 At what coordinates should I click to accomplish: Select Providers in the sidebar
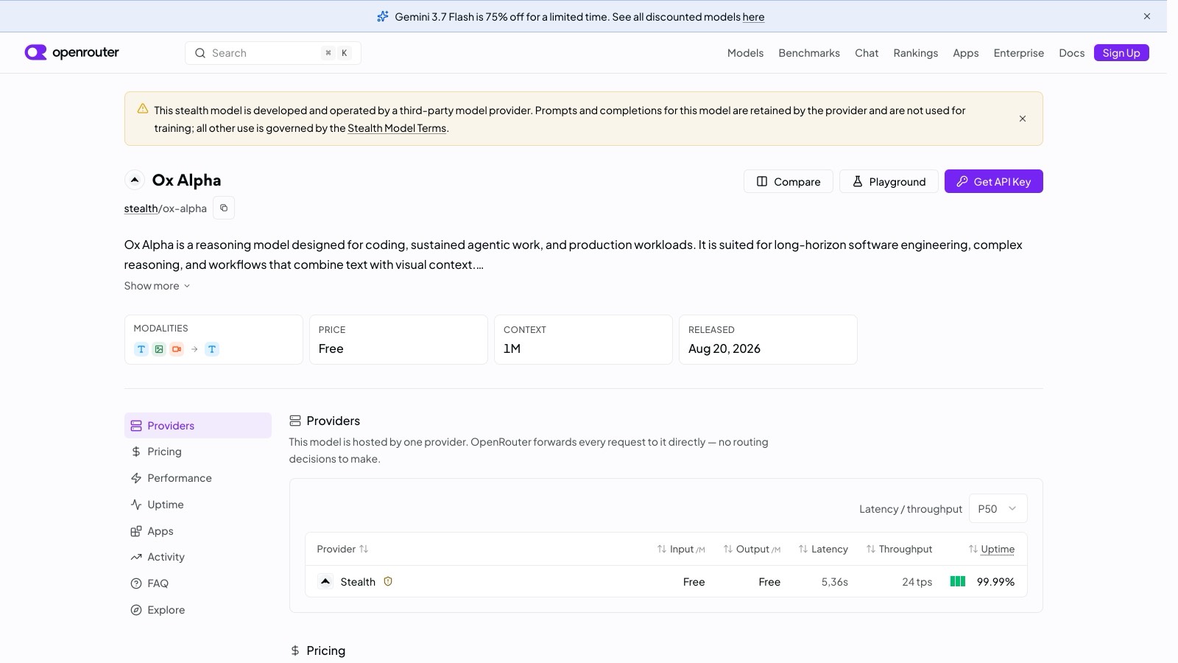pos(197,426)
